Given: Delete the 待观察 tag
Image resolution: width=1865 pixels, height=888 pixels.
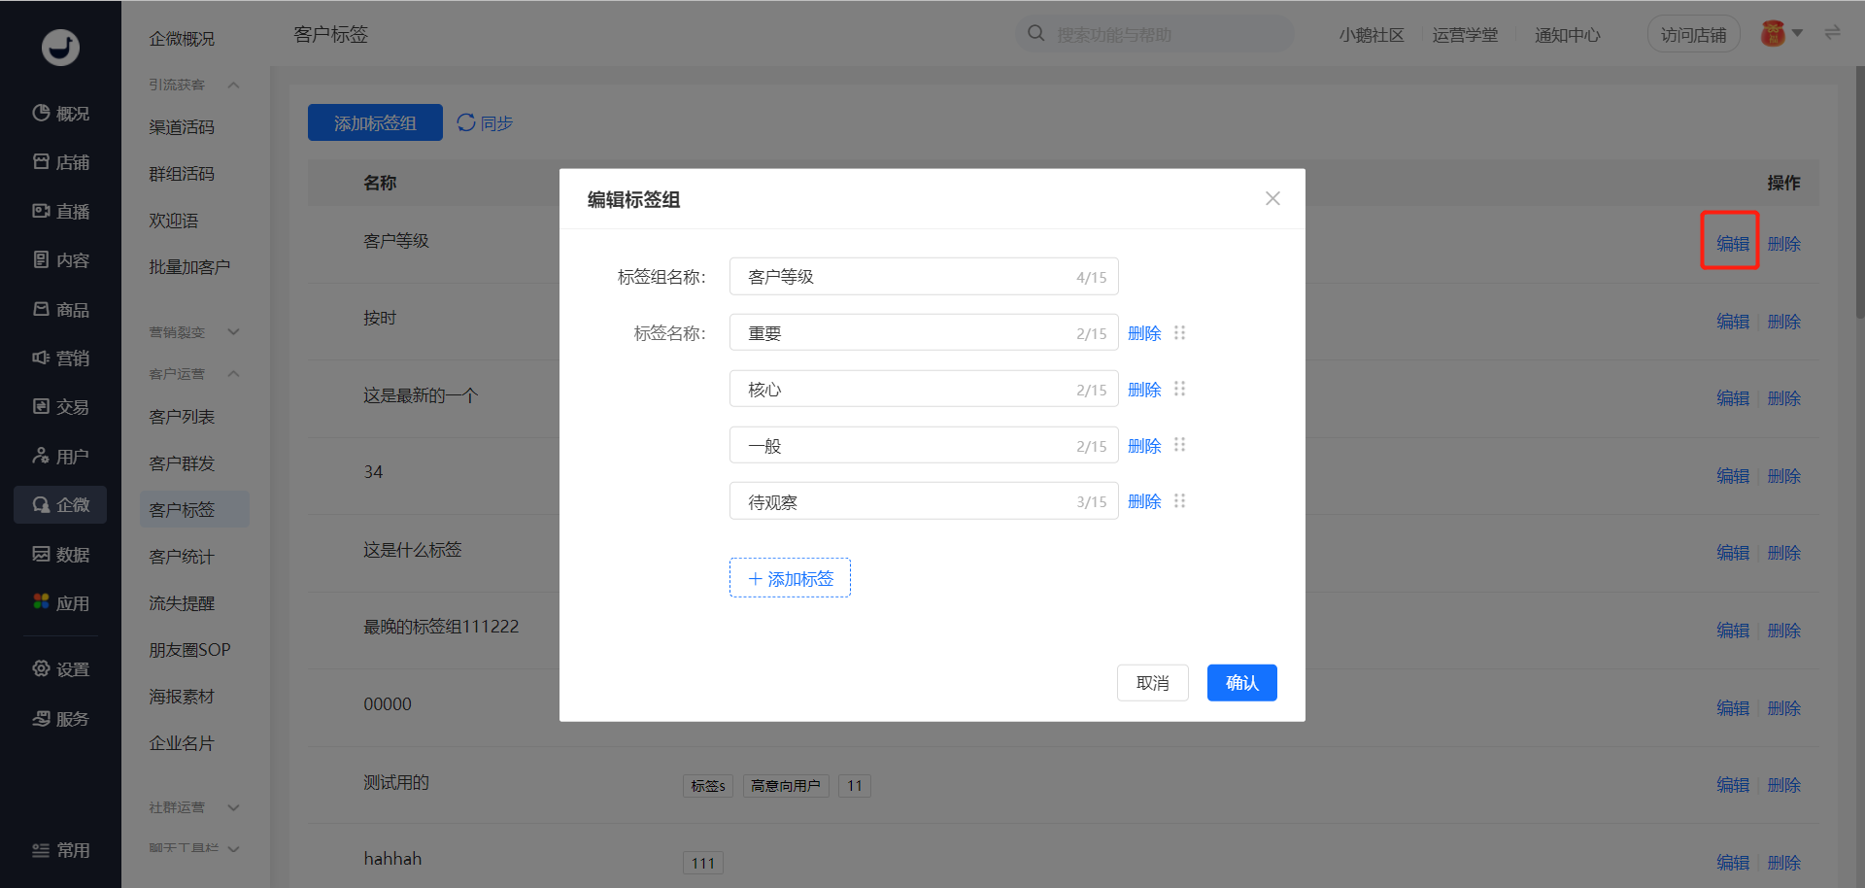Looking at the screenshot, I should 1144,501.
